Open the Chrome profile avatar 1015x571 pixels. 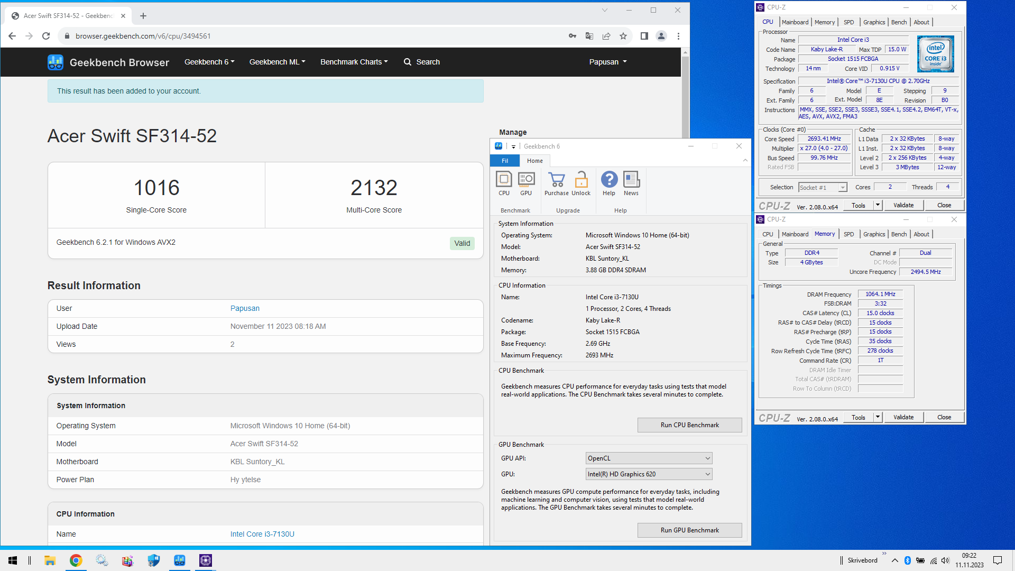coord(661,36)
